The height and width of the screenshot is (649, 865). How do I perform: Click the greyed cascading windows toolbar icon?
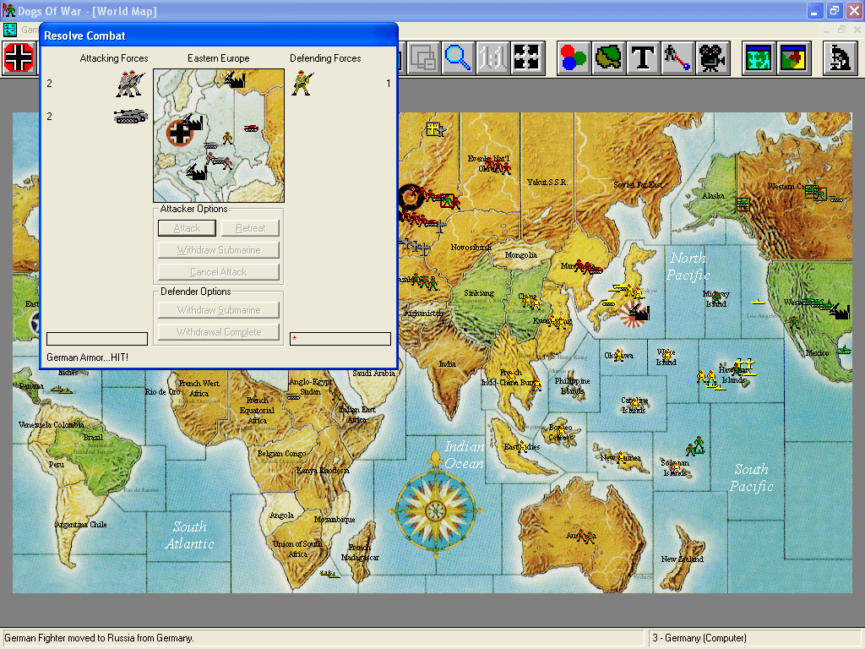[x=422, y=57]
